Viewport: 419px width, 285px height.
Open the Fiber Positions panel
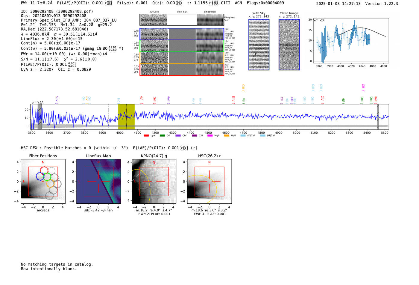click(43, 182)
